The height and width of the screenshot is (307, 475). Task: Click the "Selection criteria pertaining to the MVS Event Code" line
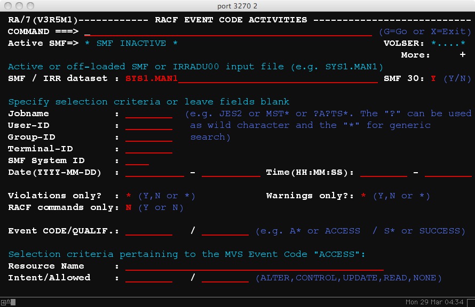click(187, 254)
